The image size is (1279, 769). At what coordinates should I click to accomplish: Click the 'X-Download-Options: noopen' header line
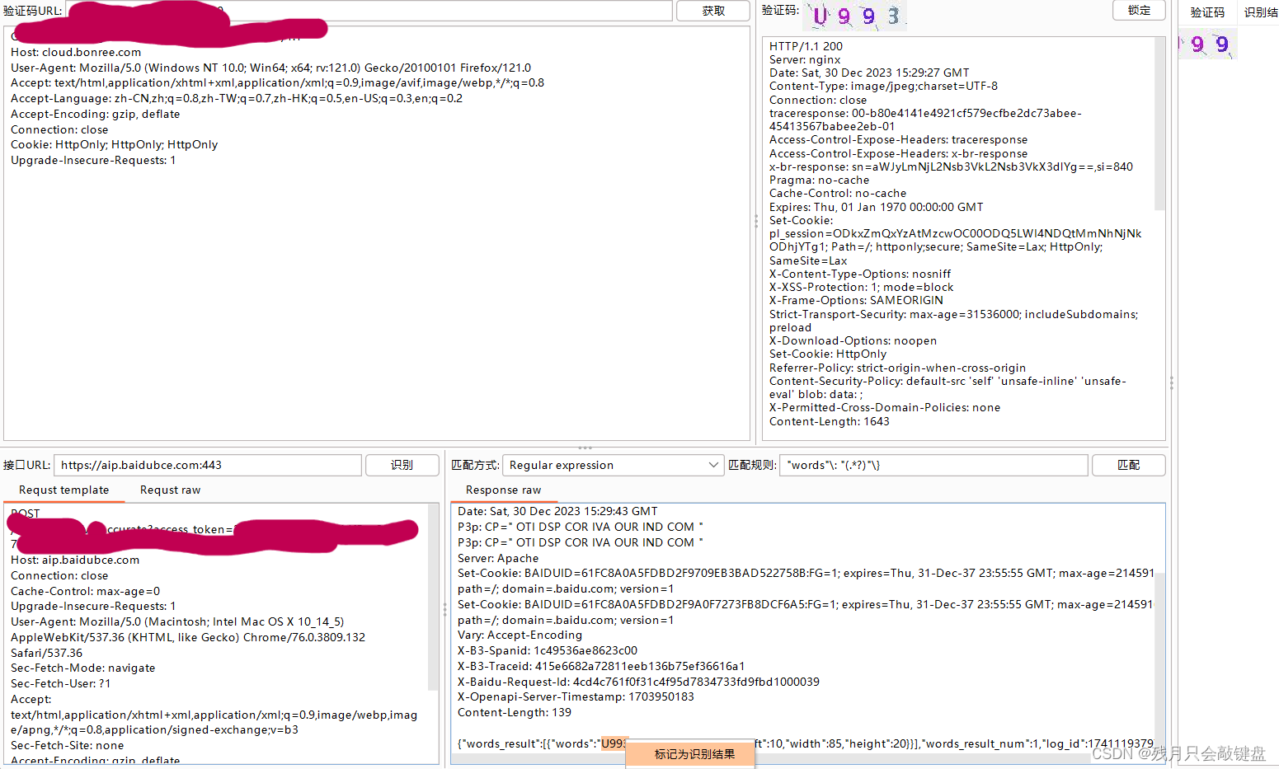point(853,340)
